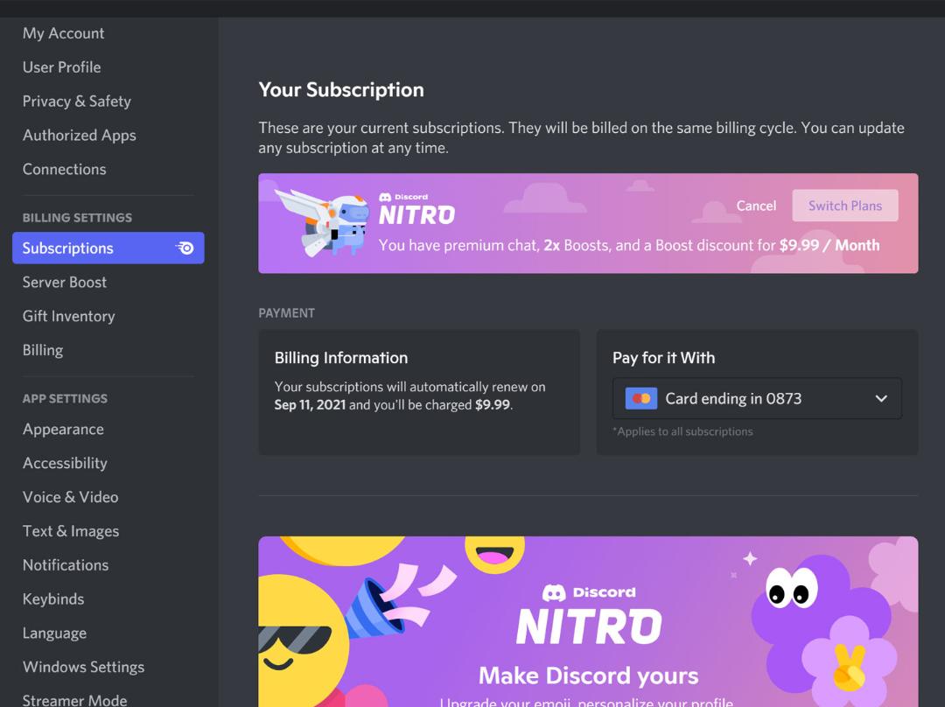Go to Keybinds settings

tap(53, 598)
